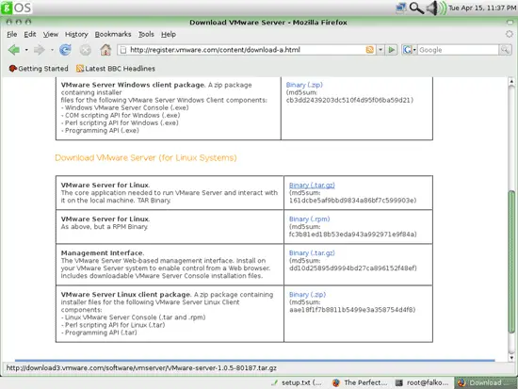Screen dimensions: 518x389
Task: Expand the Back history dropdown arrow
Action: point(26,50)
